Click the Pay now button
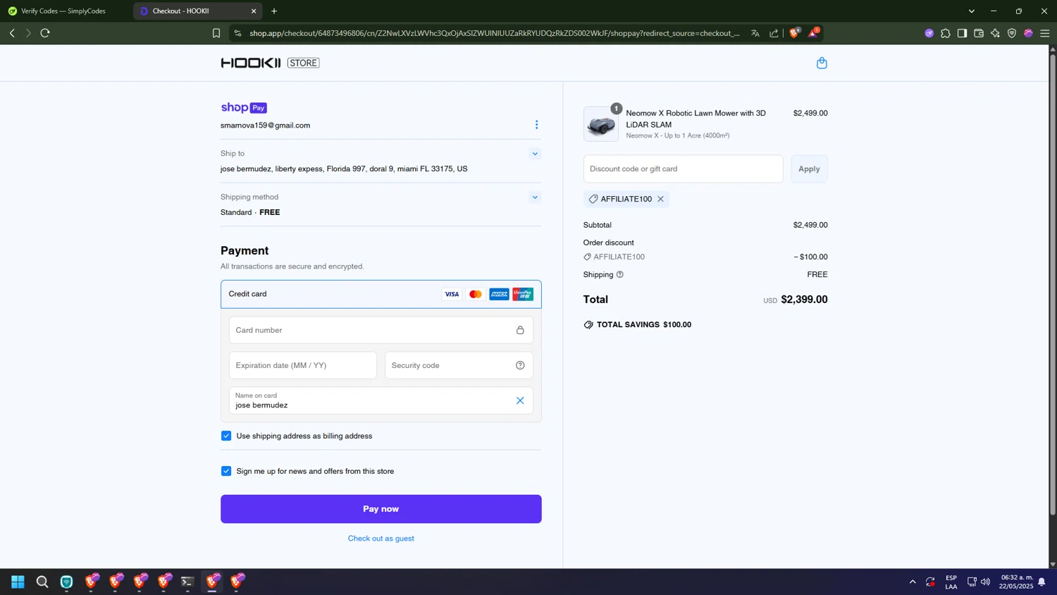The width and height of the screenshot is (1057, 595). [x=381, y=509]
